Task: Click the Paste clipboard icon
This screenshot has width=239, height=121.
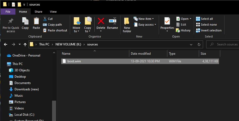Action: (x=36, y=21)
